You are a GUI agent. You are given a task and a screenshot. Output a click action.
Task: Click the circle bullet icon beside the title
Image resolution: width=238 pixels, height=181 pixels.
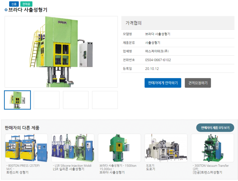pos(6,10)
